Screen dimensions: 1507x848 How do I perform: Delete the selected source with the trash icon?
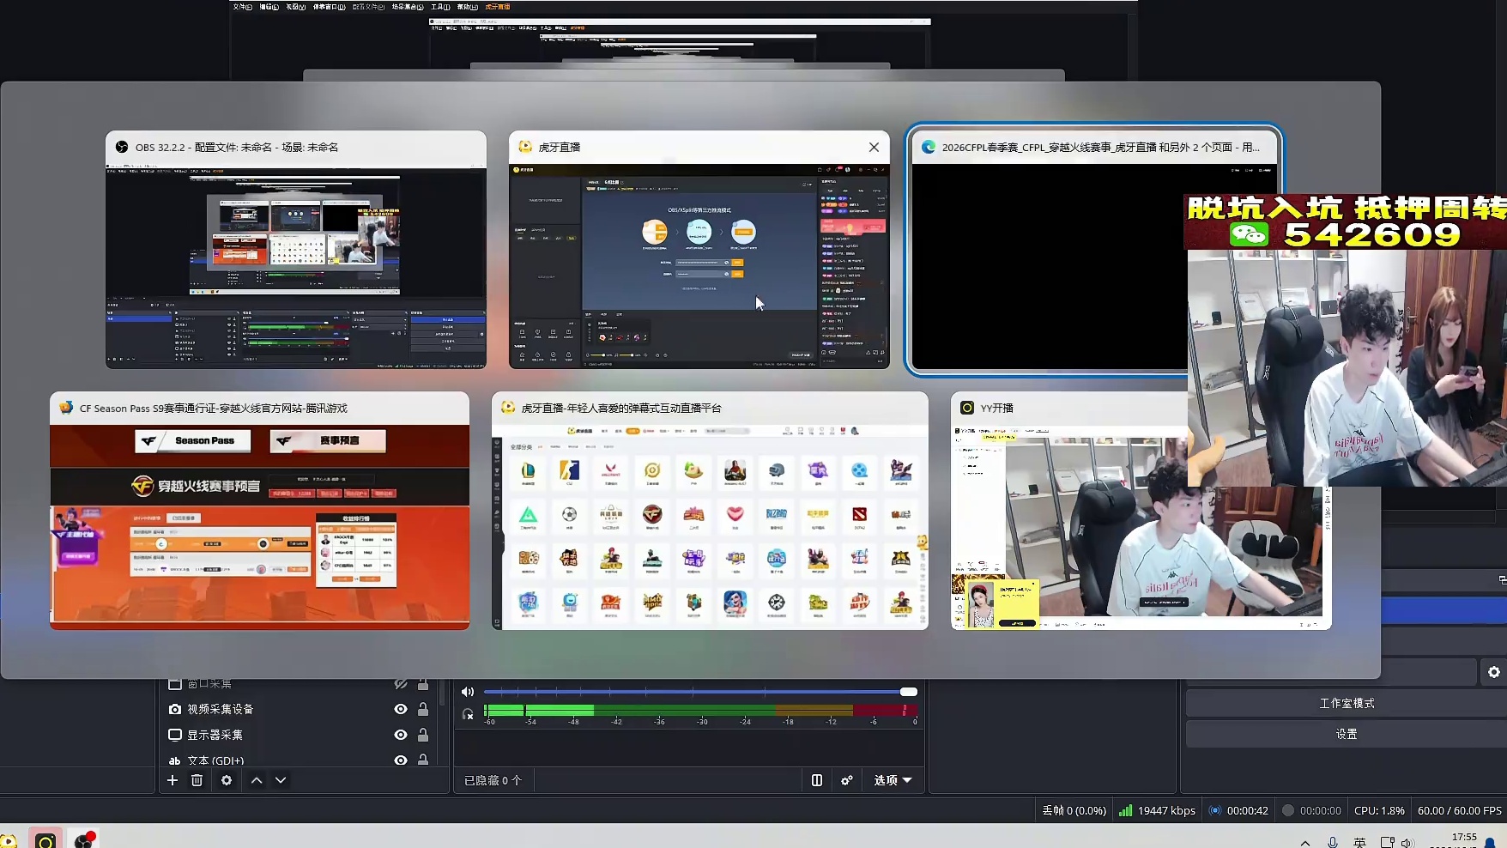pos(197,780)
